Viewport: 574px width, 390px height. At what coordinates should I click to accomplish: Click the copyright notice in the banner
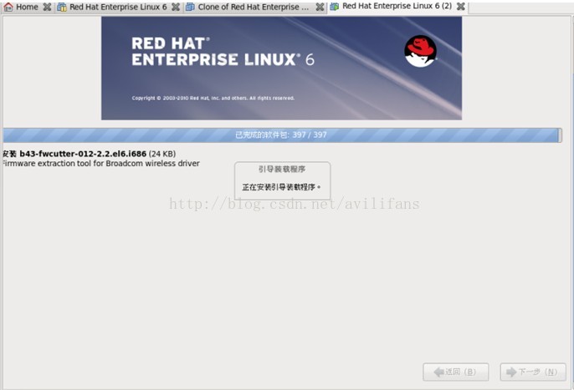point(213,98)
